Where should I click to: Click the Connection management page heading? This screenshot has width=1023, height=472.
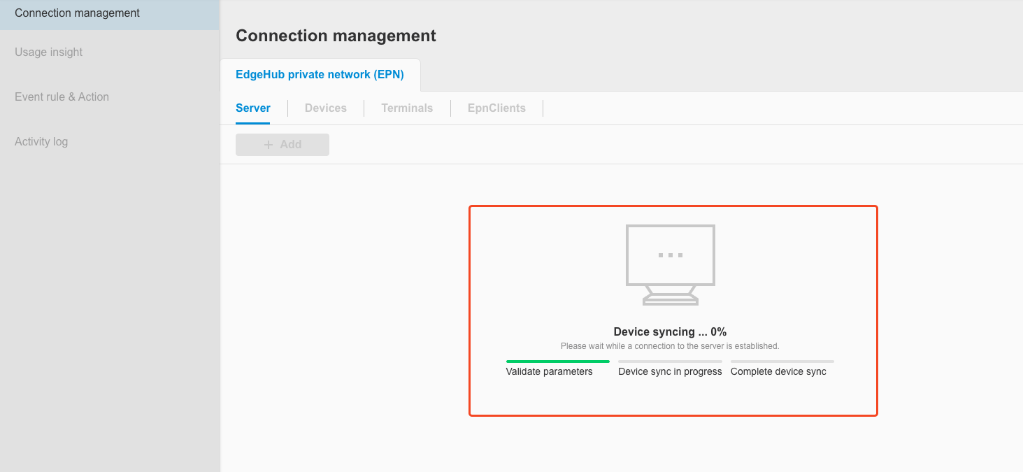click(x=336, y=35)
